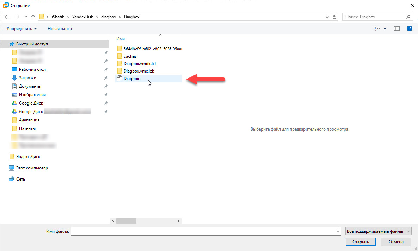Click the search magnifier icon
Image resolution: width=418 pixels, height=251 pixels.
click(x=408, y=17)
